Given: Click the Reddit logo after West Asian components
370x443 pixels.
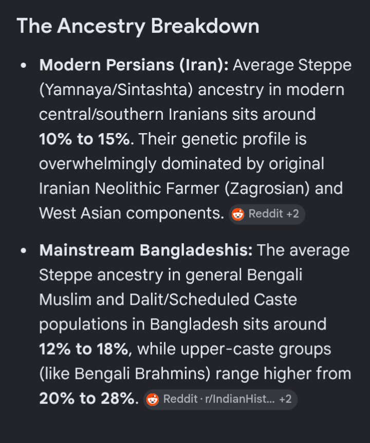Looking at the screenshot, I should 238,214.
